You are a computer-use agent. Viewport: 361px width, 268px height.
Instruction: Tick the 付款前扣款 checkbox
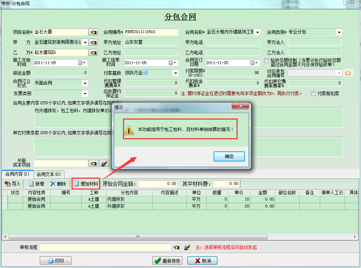click(313, 93)
